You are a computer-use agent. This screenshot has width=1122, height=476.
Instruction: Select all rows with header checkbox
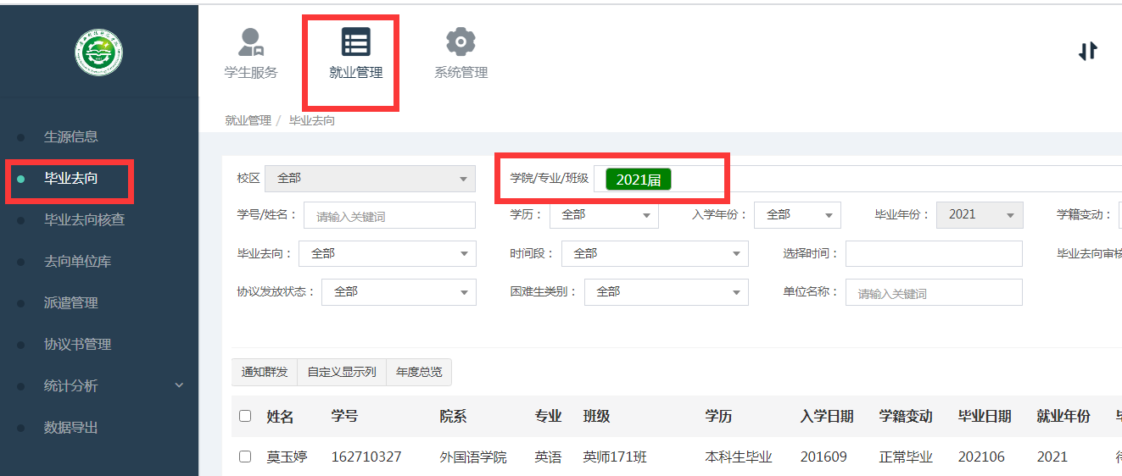point(245,416)
